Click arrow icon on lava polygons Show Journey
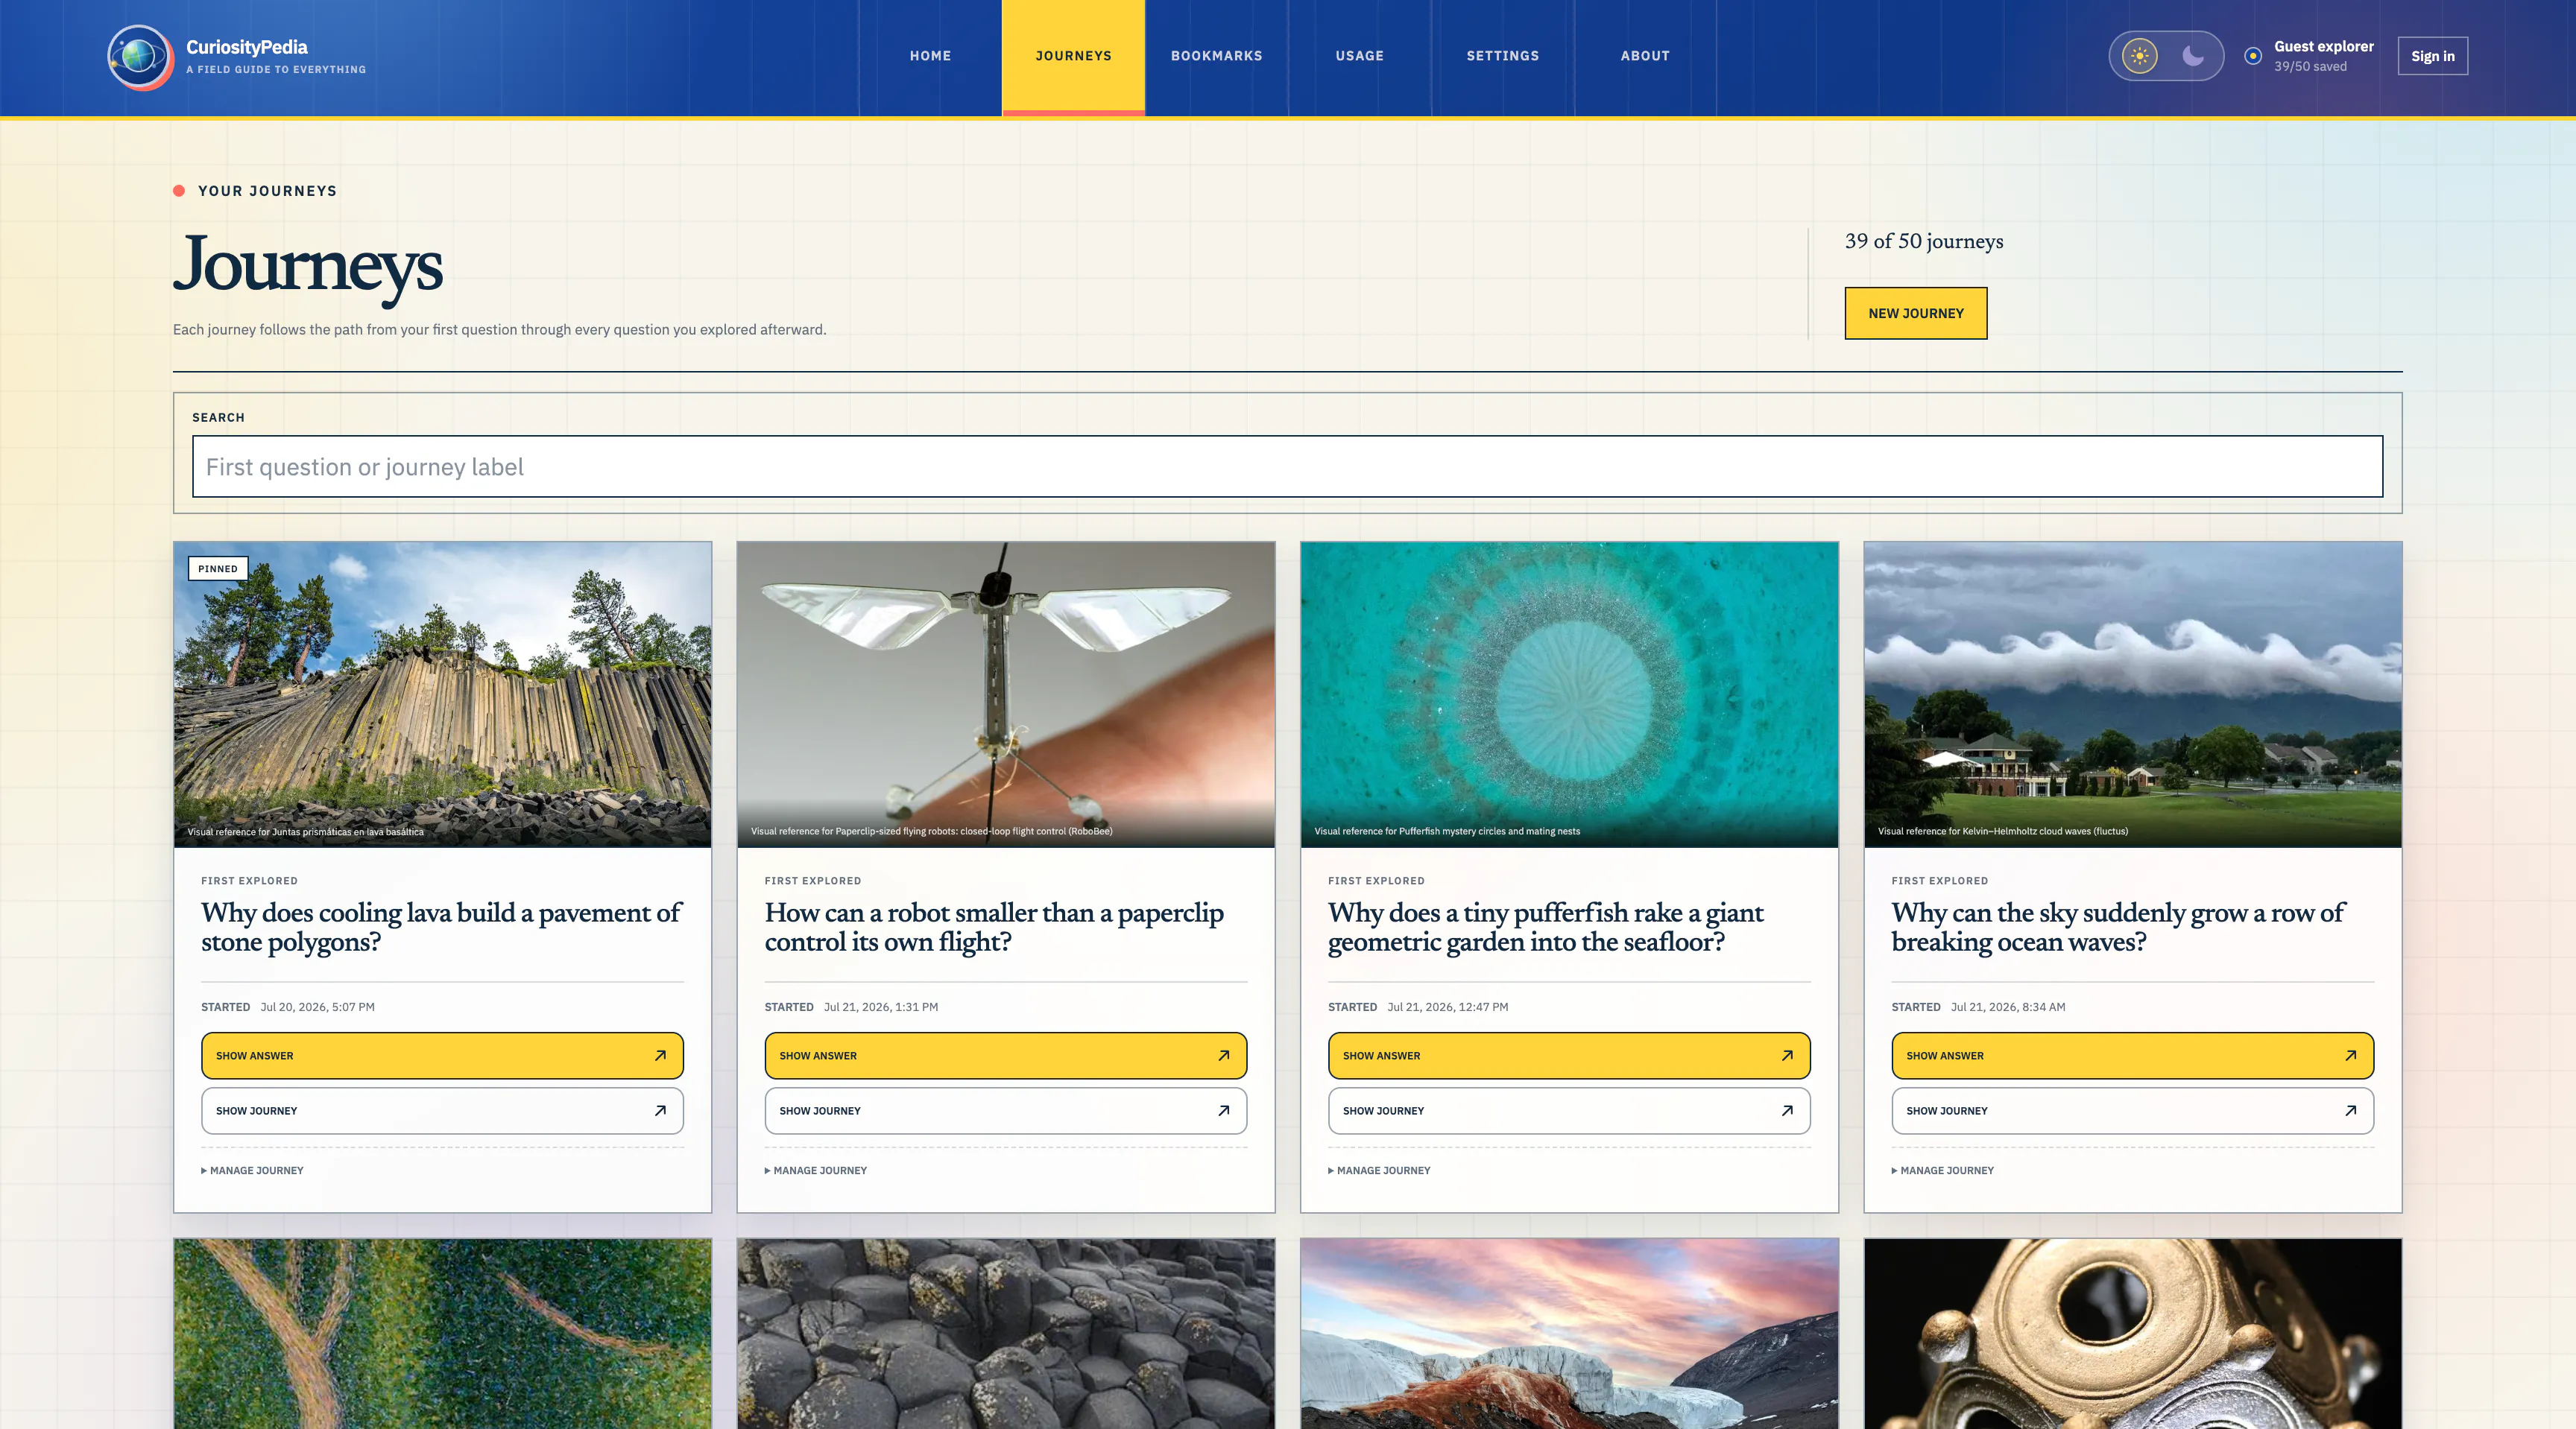 pyautogui.click(x=660, y=1110)
